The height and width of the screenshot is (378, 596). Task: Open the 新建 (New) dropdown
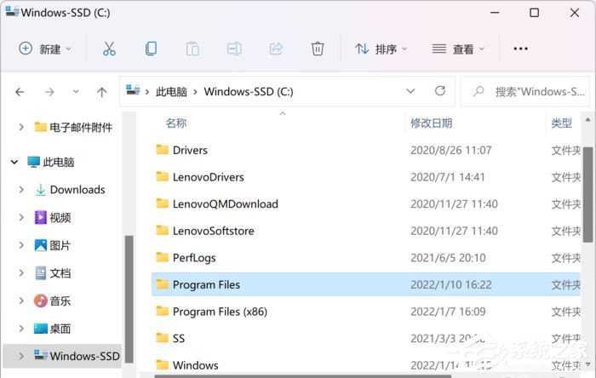(45, 49)
